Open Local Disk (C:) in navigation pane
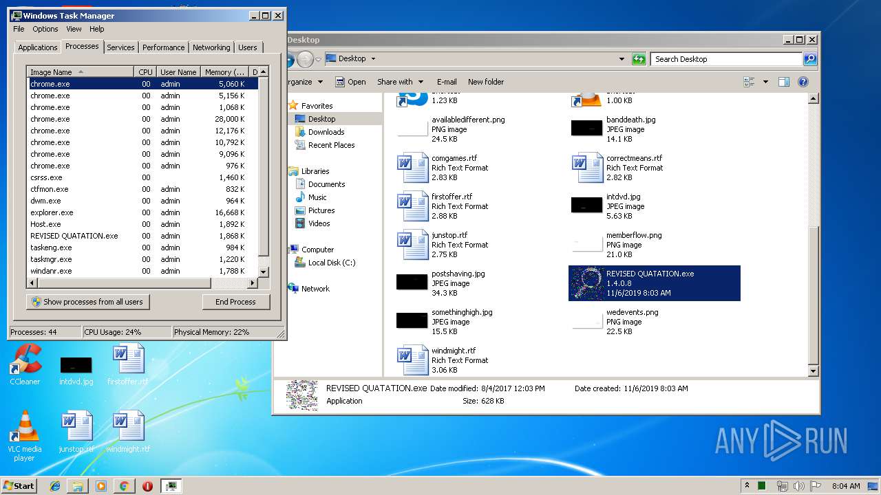 pos(332,263)
